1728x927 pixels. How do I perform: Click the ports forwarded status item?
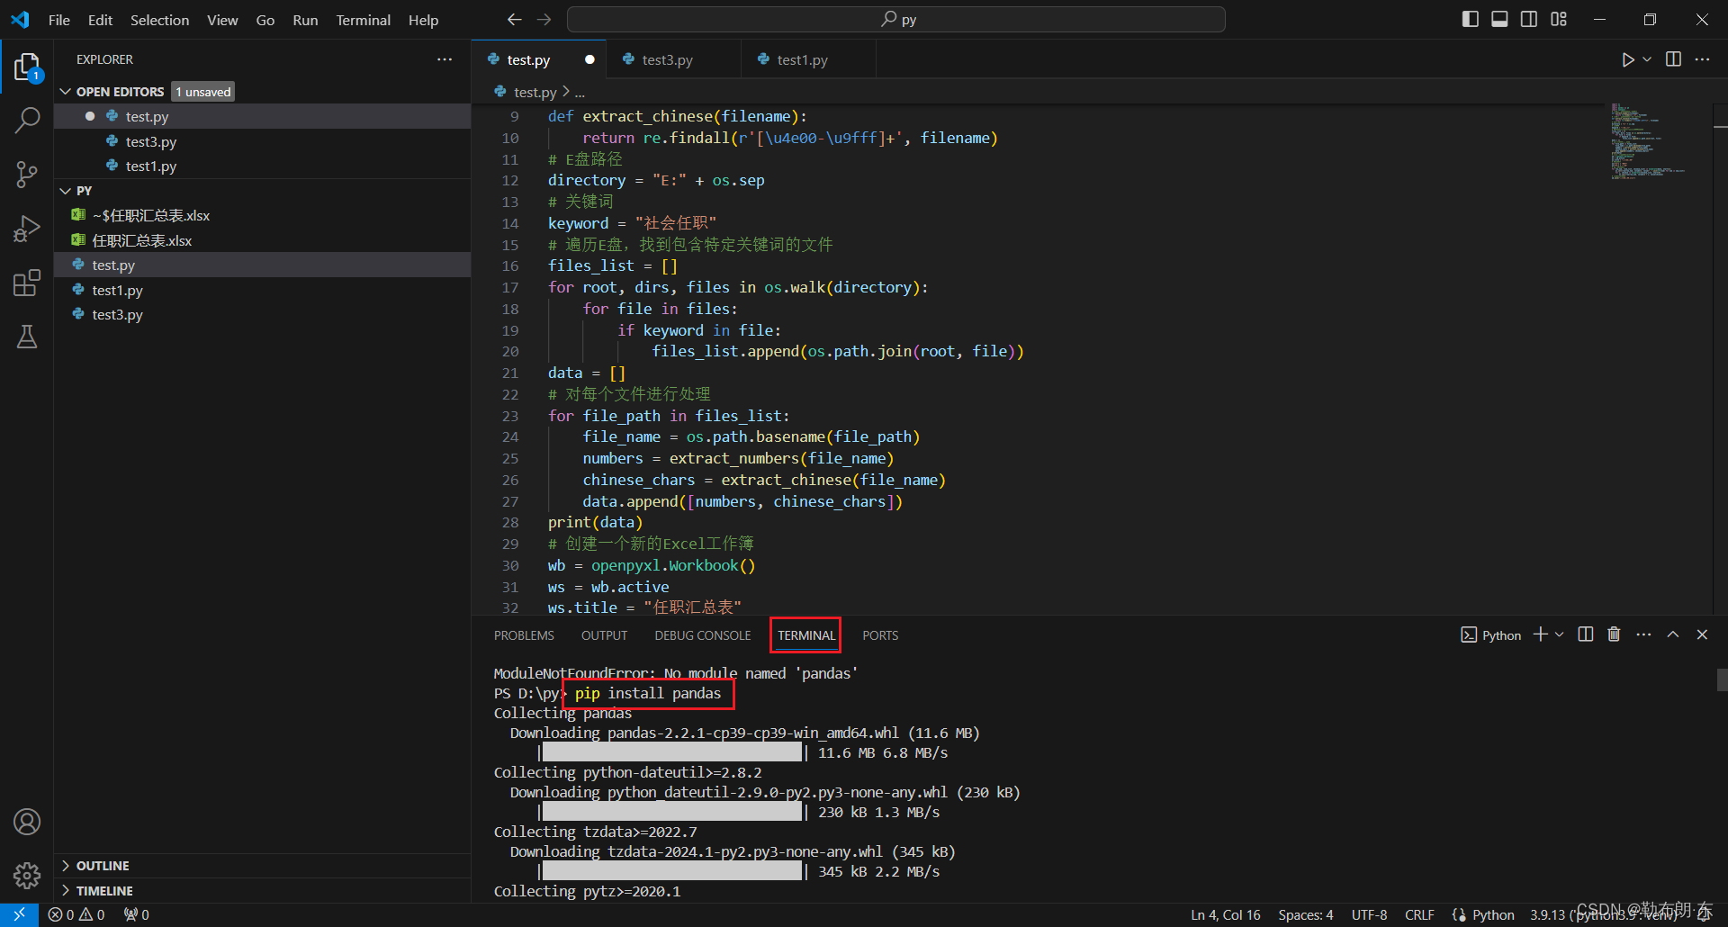pos(137,914)
